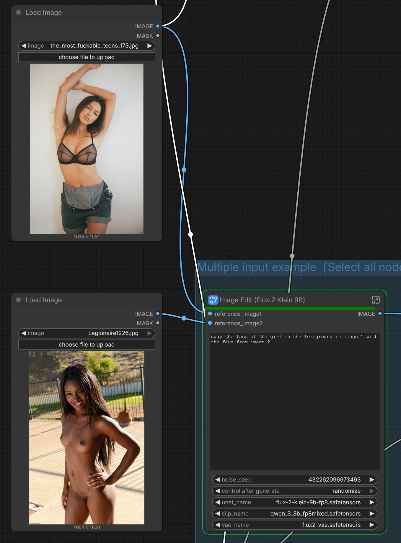This screenshot has width=401, height=543.
Task: Click the gray-green link midpoint dot
Action: [x=292, y=256]
